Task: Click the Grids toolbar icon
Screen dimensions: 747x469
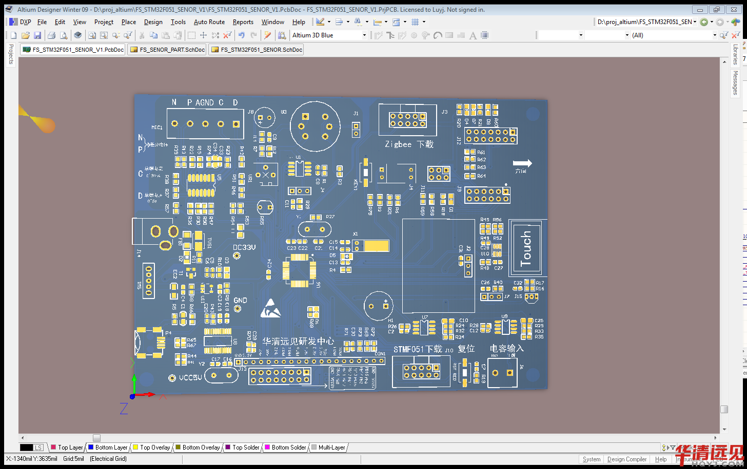Action: [415, 22]
